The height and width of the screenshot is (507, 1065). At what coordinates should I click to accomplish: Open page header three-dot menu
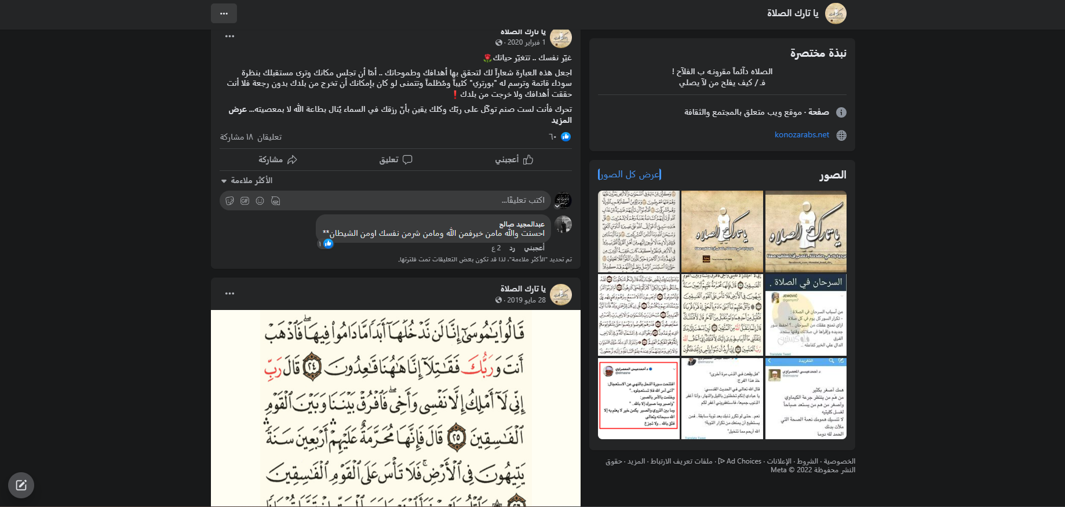(224, 13)
